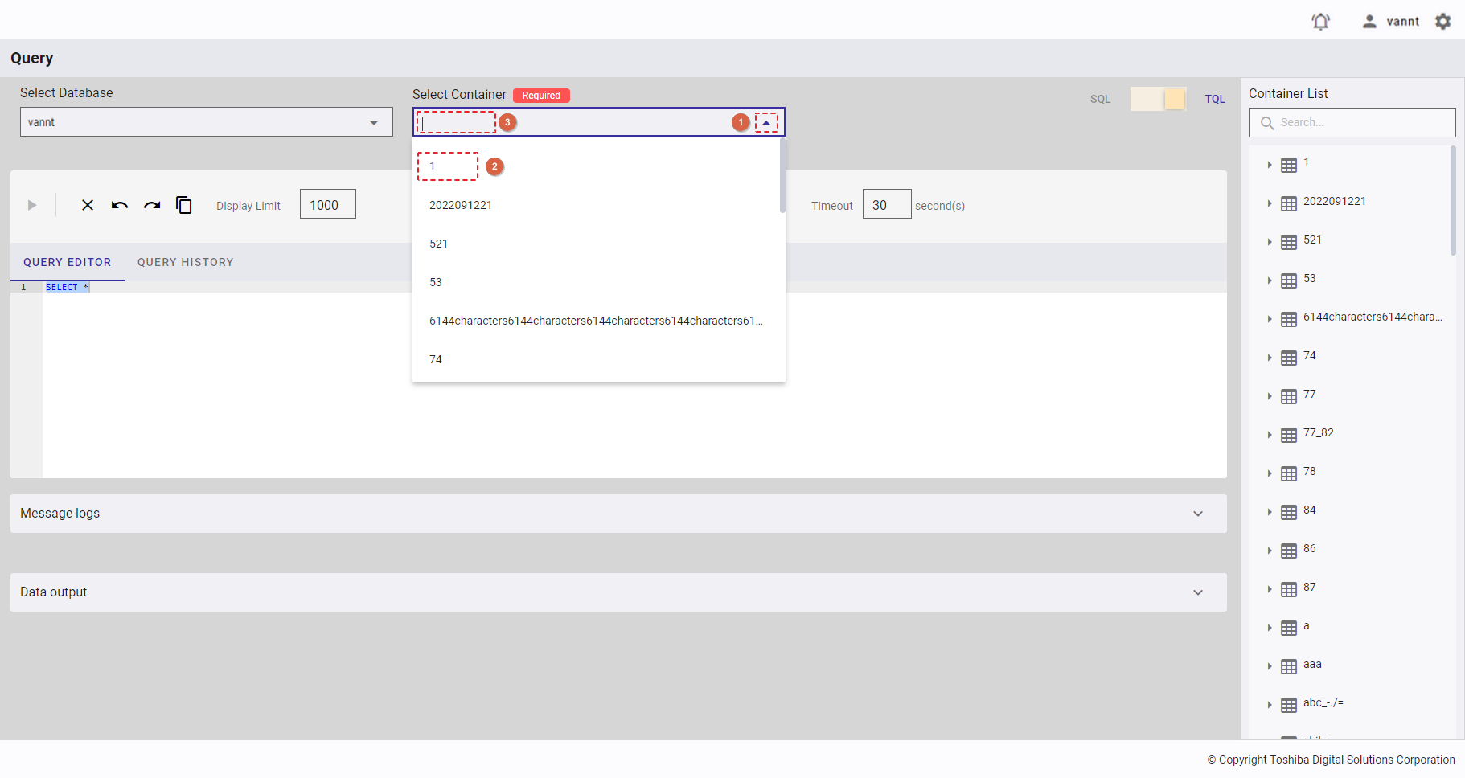Run the query with play button

coord(32,205)
